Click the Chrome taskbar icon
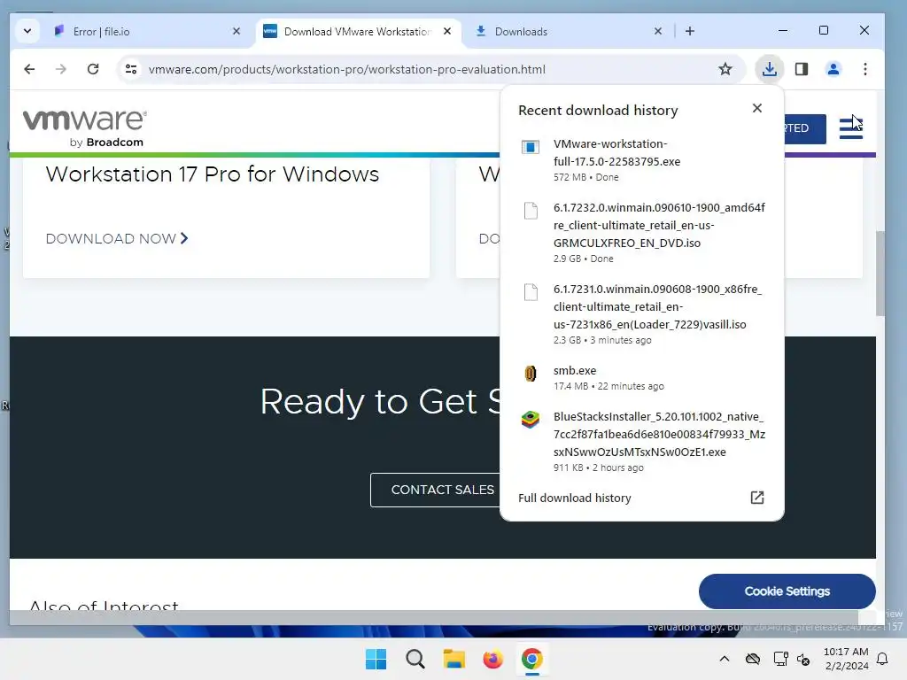The height and width of the screenshot is (680, 907). 531,659
